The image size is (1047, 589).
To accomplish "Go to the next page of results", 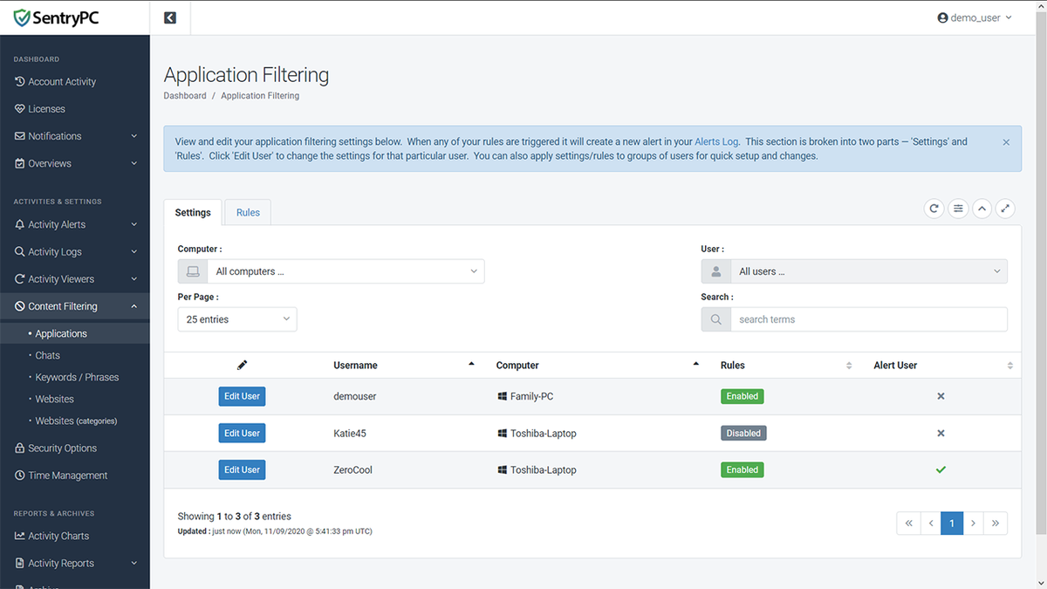I will (973, 524).
